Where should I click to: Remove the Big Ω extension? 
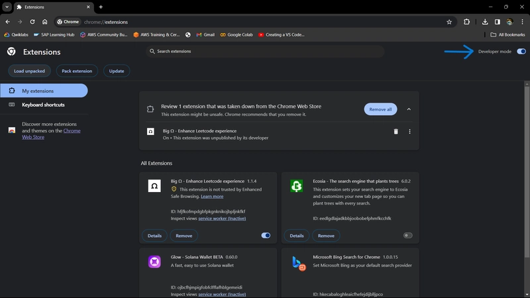click(x=184, y=236)
